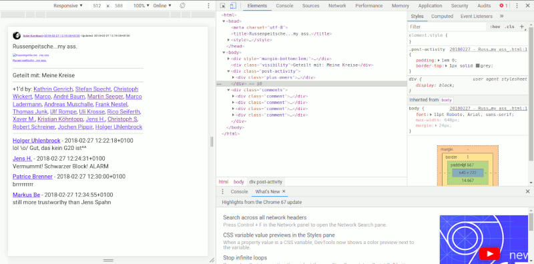Open DevTools customize and control menu
This screenshot has width=534, height=264.
pos(517,6)
